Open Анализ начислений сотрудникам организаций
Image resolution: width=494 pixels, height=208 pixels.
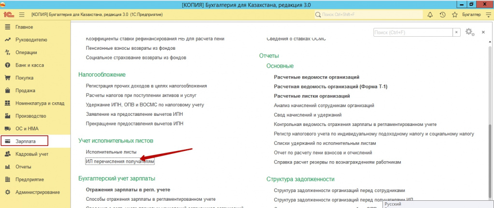pyautogui.click(x=324, y=105)
